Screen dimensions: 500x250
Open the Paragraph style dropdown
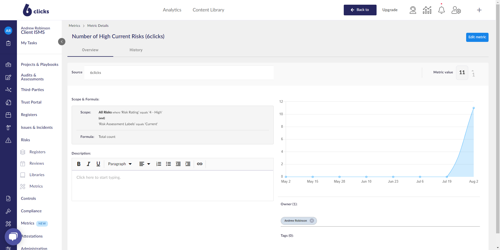click(x=120, y=164)
